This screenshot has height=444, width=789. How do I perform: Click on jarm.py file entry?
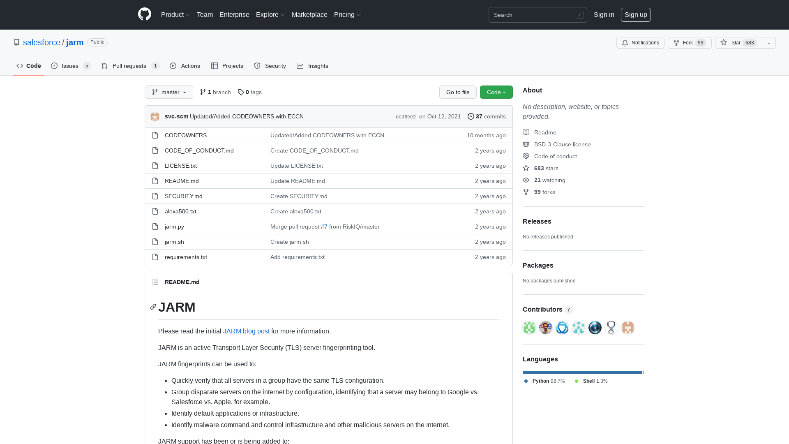pos(174,226)
